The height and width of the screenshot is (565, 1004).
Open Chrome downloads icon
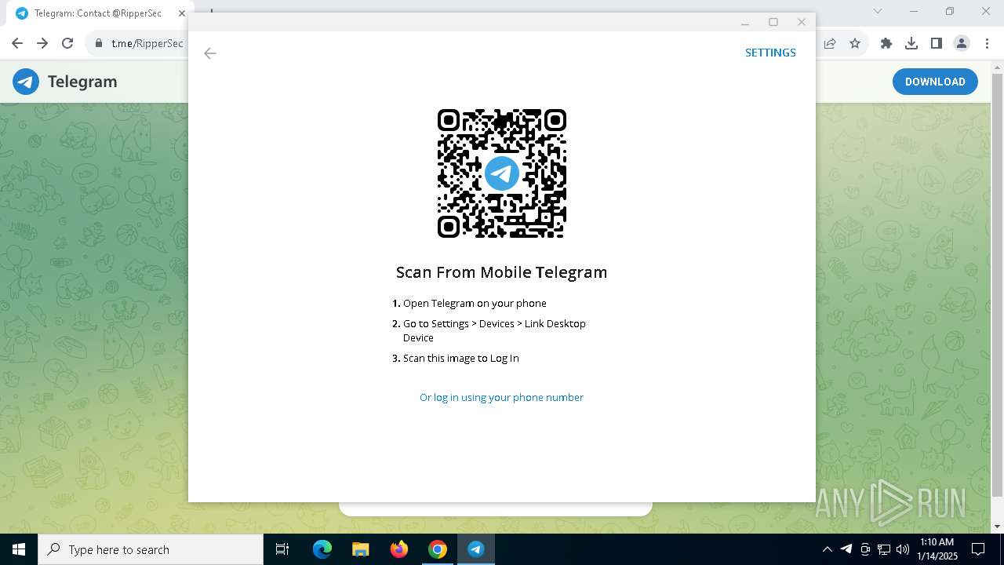tap(911, 43)
